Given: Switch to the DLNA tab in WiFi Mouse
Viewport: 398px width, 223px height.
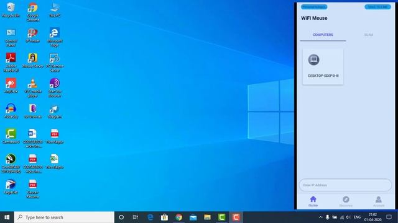Looking at the screenshot, I should (x=369, y=35).
